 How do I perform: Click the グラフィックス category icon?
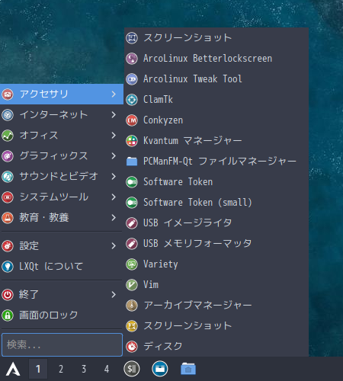coord(8,156)
